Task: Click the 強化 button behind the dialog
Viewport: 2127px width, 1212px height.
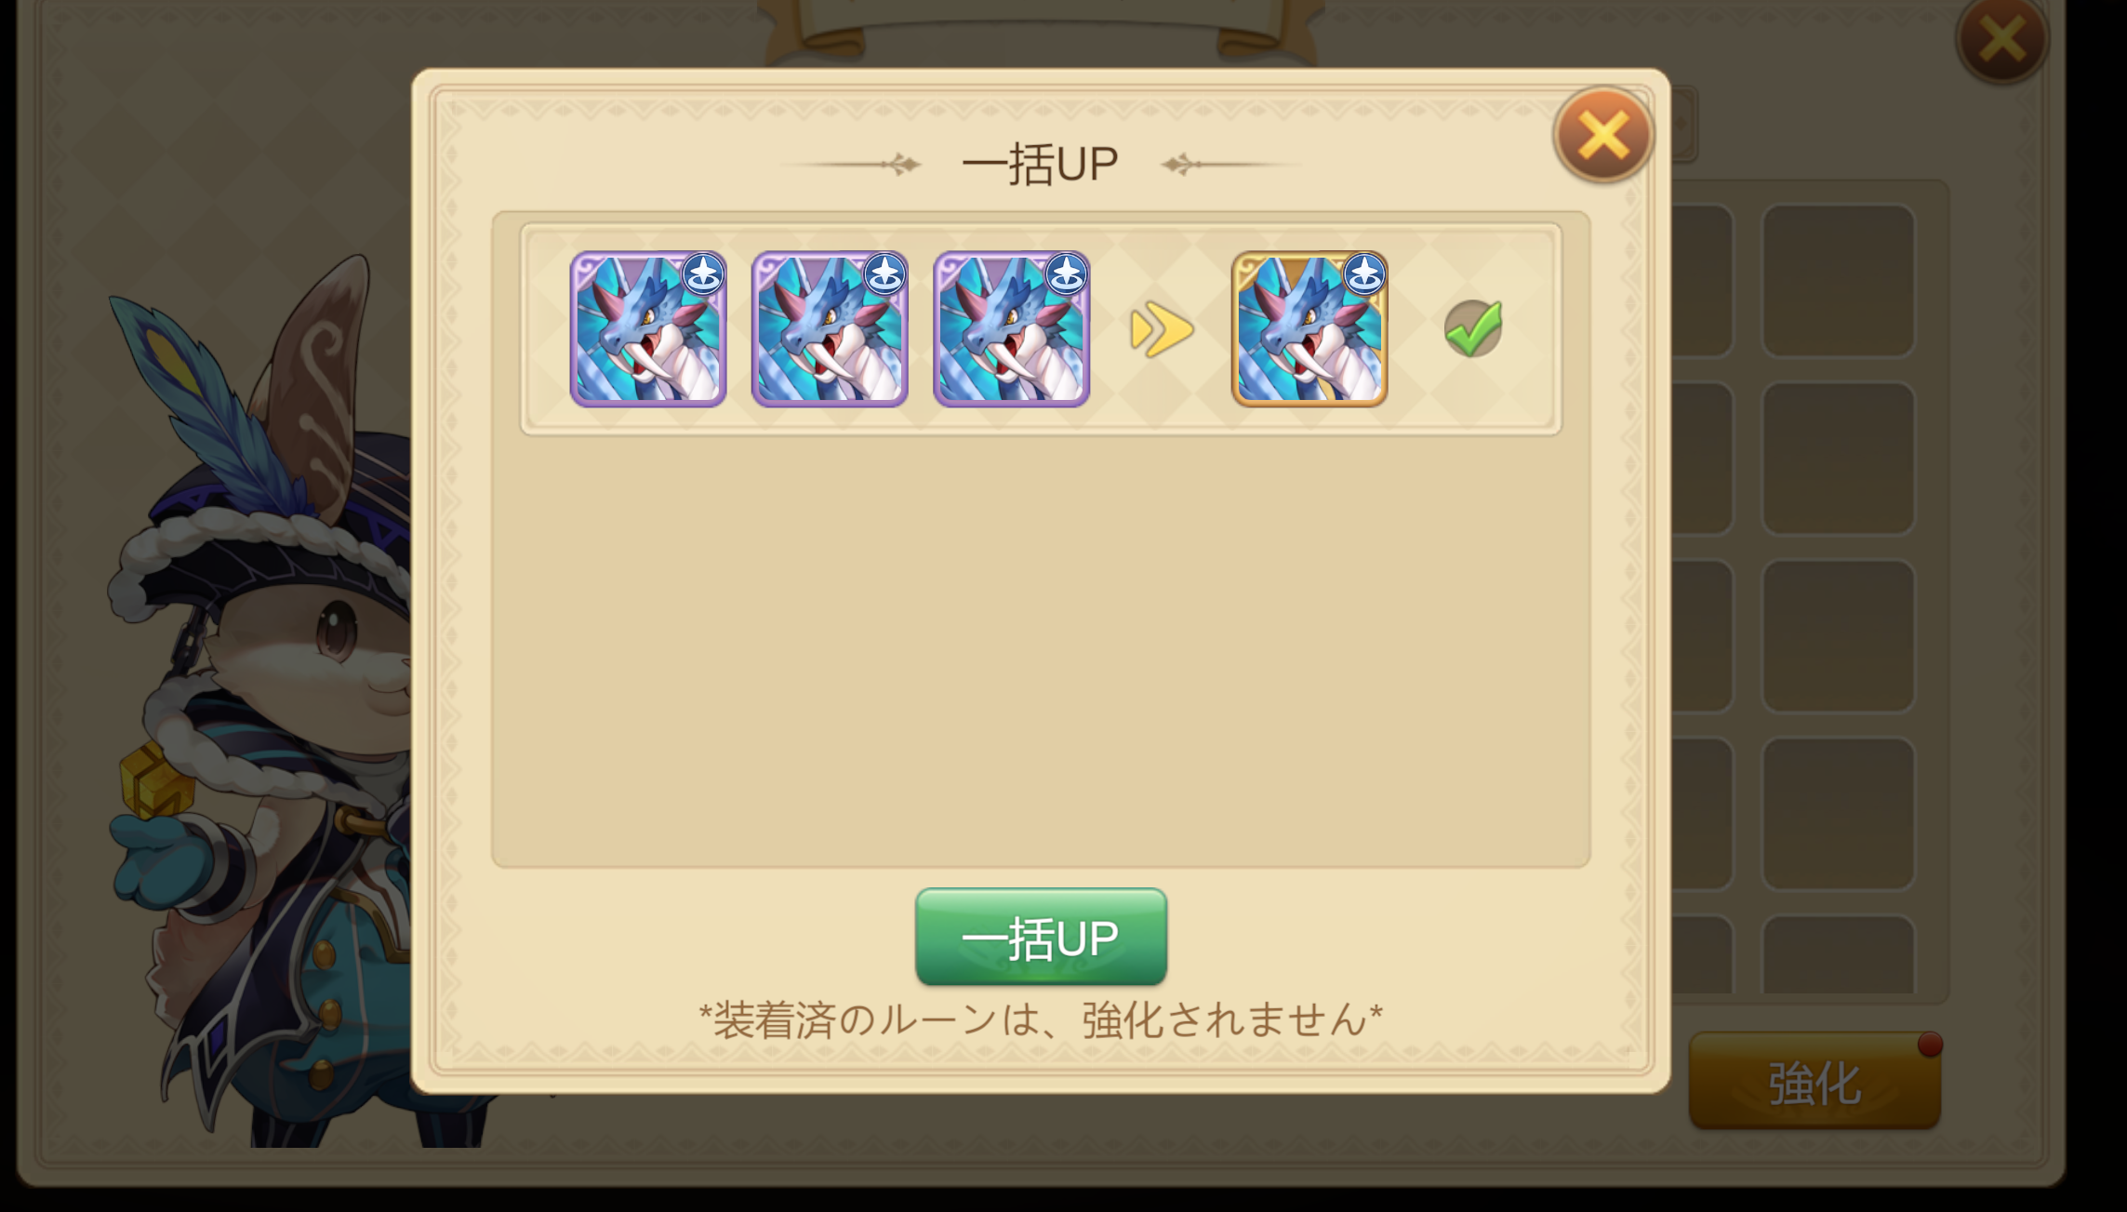Action: (1815, 1082)
